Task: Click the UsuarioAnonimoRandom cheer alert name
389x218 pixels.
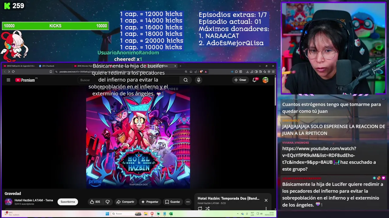Action: [x=128, y=53]
